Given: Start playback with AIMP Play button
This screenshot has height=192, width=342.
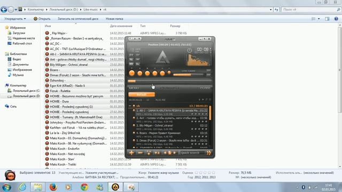Looking at the screenshot, I should coord(132,73).
